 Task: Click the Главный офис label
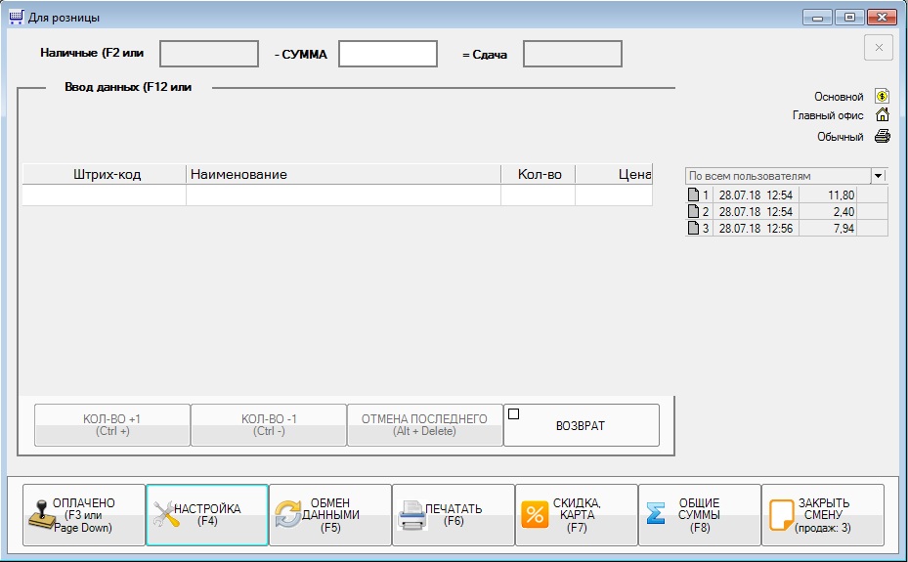pos(828,115)
